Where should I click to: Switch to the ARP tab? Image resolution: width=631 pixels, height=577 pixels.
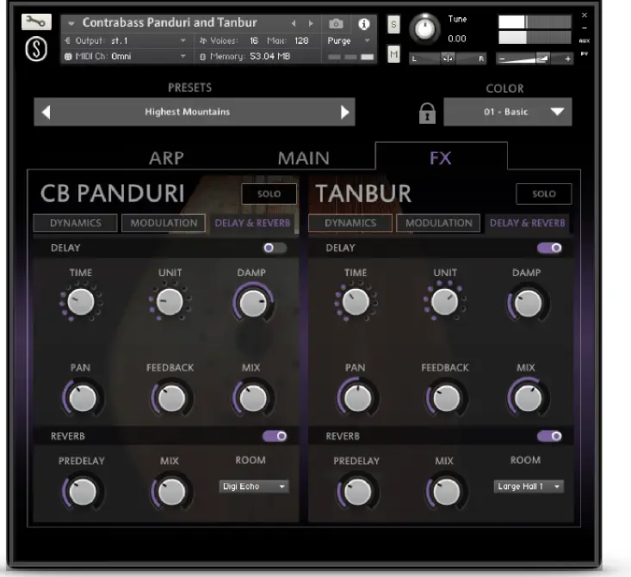(x=167, y=158)
